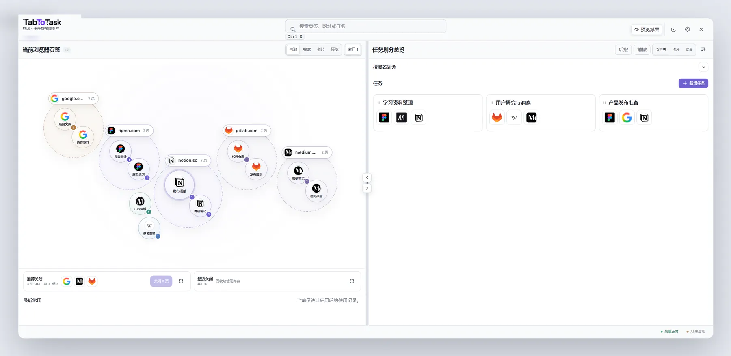Open the 课程笔记 Notion bubble
Screen dimensions: 731x356
pos(200,205)
